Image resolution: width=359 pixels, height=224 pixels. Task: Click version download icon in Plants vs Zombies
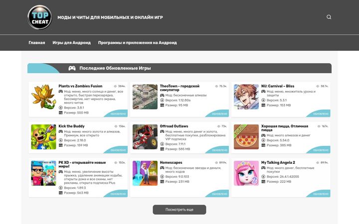[61, 108]
